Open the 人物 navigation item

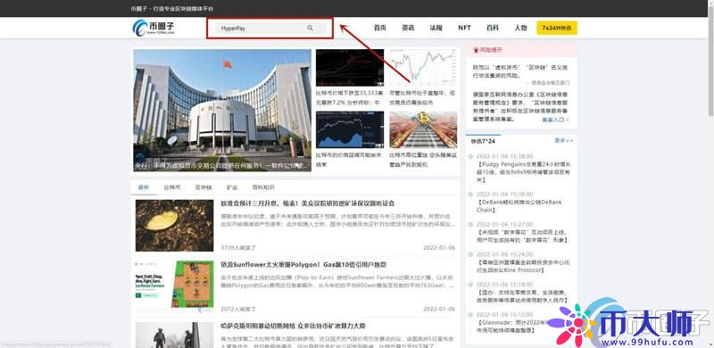tap(520, 28)
